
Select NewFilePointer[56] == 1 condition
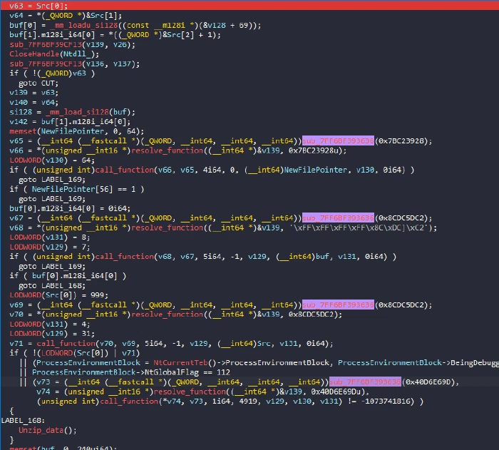pos(83,189)
